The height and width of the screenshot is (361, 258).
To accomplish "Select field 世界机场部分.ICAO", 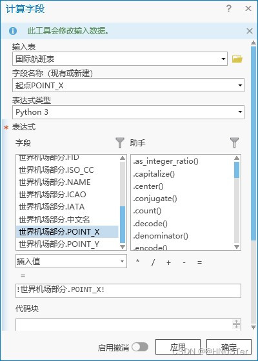I will point(67,195).
